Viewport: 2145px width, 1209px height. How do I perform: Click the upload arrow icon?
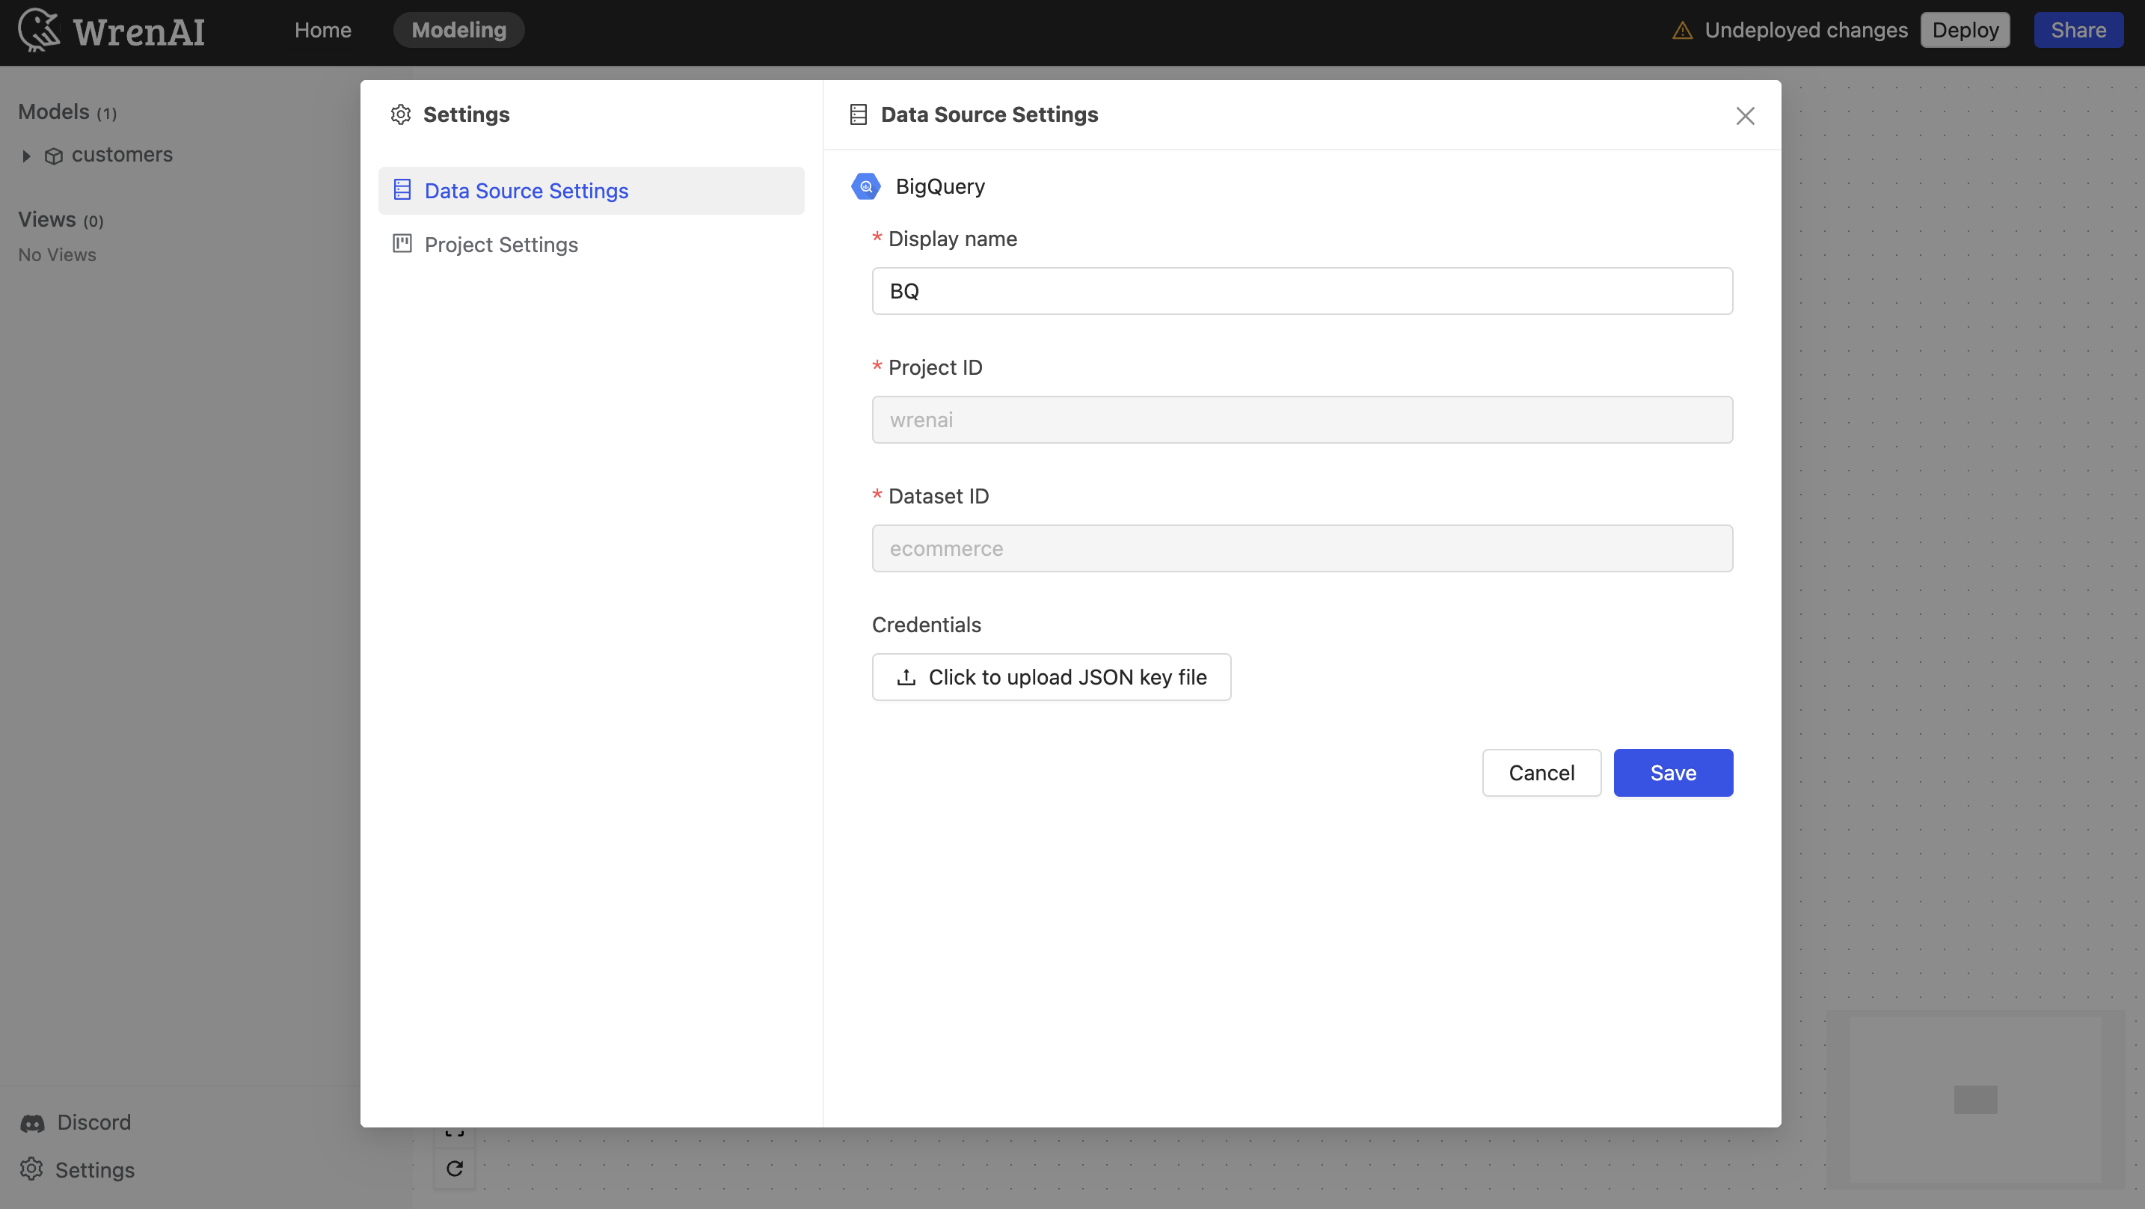click(x=906, y=677)
